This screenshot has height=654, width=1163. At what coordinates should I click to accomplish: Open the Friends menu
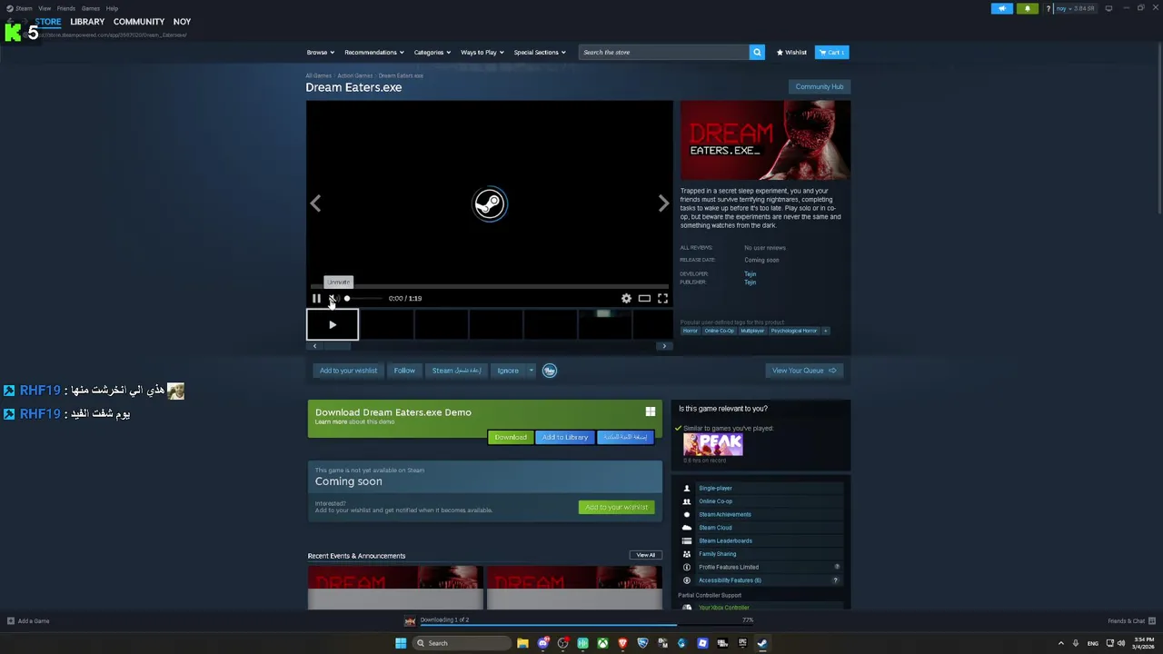[66, 8]
